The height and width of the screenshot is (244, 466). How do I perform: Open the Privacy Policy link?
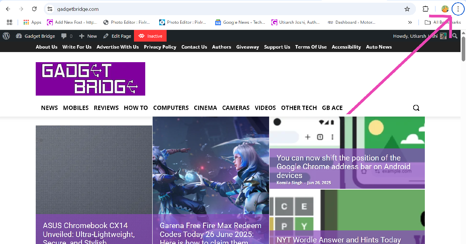coord(160,47)
